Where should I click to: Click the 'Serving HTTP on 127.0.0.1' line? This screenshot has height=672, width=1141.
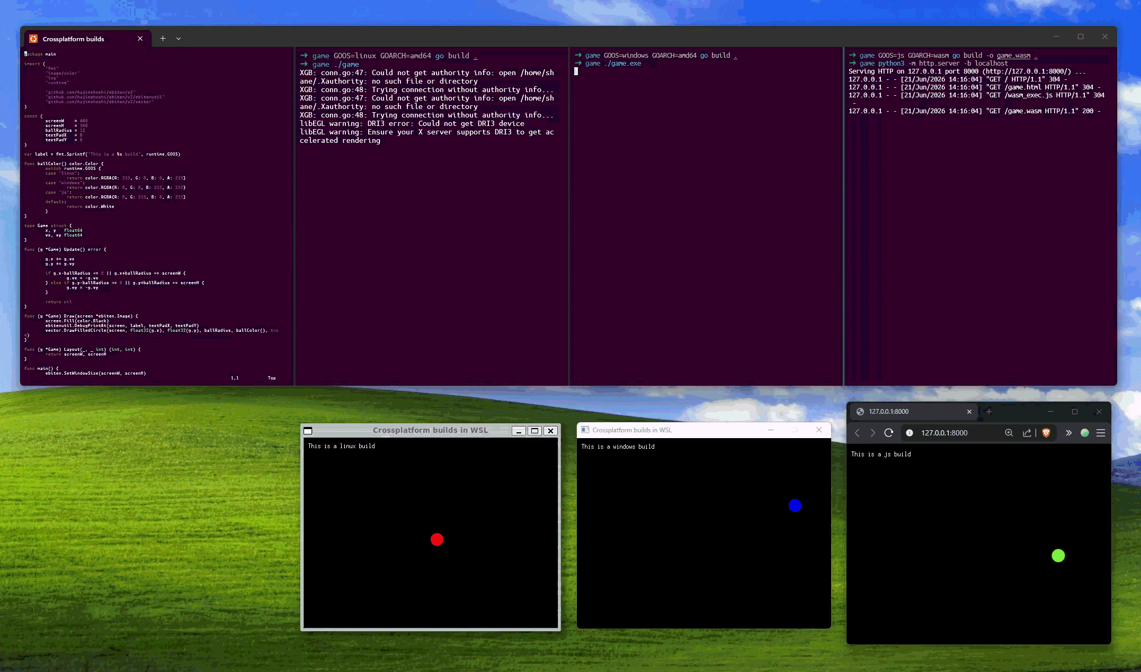tap(967, 71)
